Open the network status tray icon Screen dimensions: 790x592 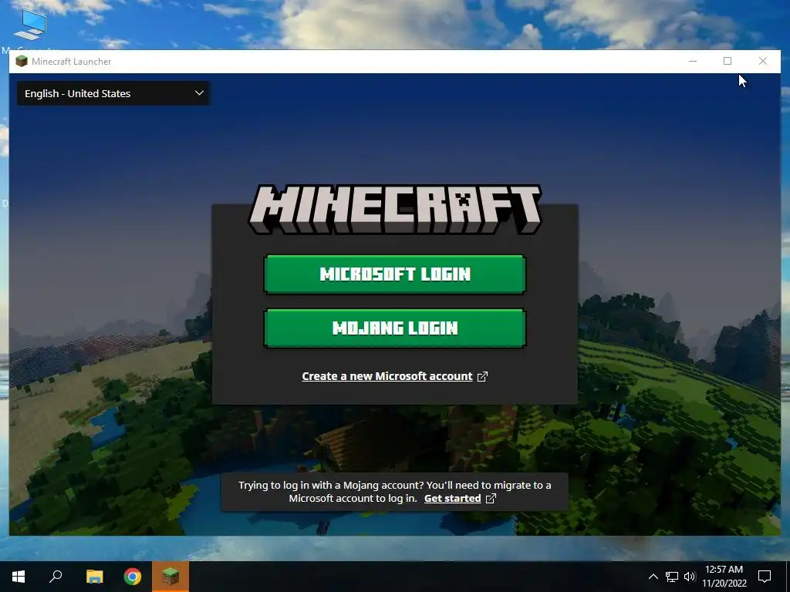click(x=672, y=577)
